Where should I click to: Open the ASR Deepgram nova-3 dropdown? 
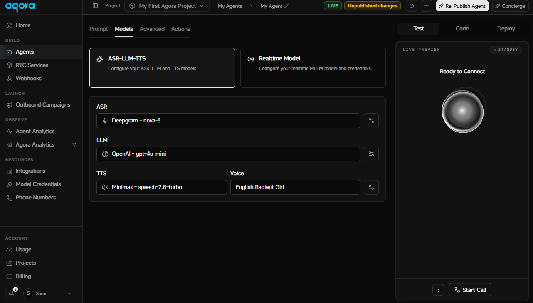click(x=228, y=121)
